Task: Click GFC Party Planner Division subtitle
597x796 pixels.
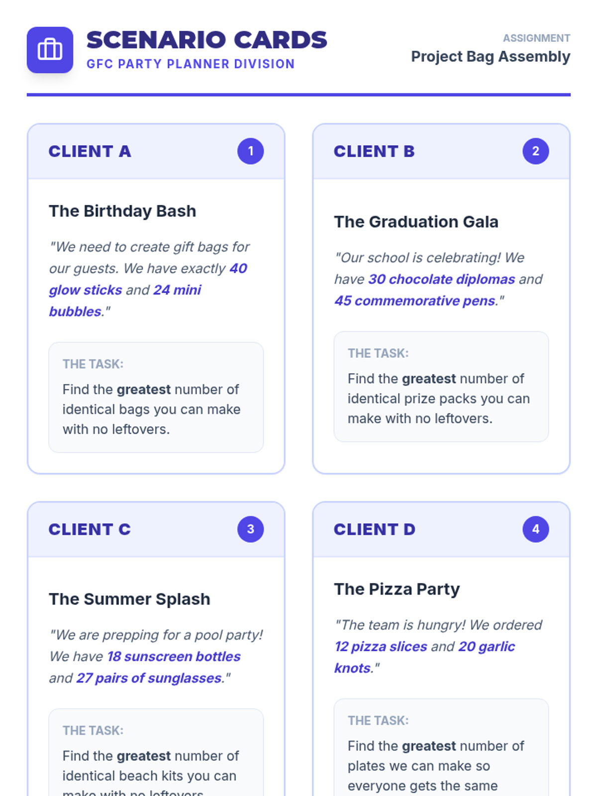Action: tap(191, 64)
